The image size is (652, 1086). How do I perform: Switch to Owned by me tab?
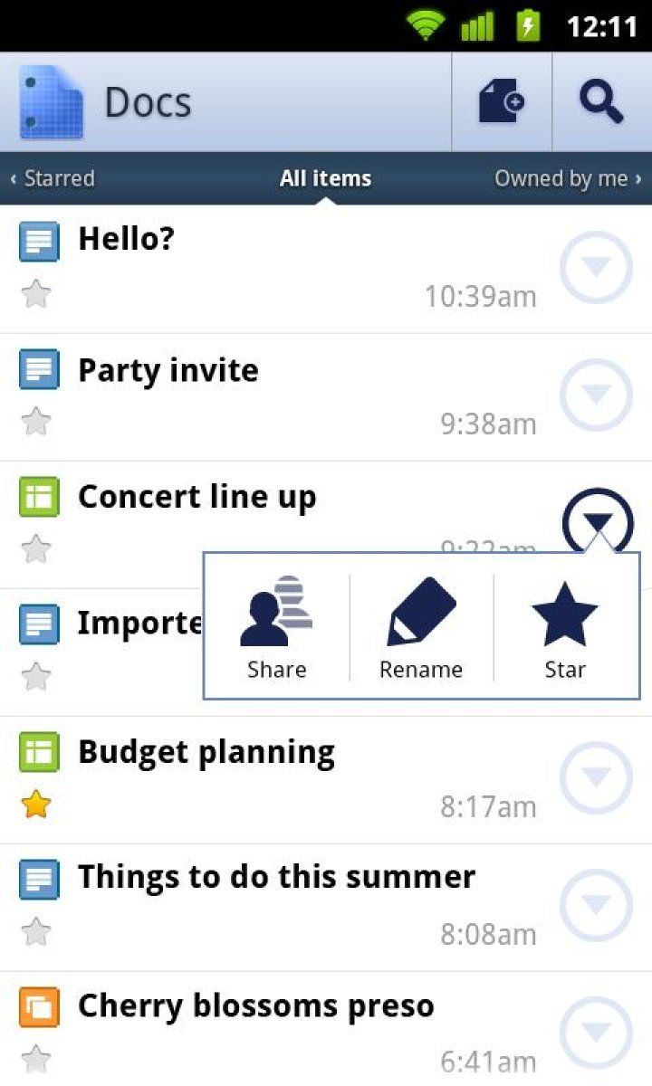567,178
